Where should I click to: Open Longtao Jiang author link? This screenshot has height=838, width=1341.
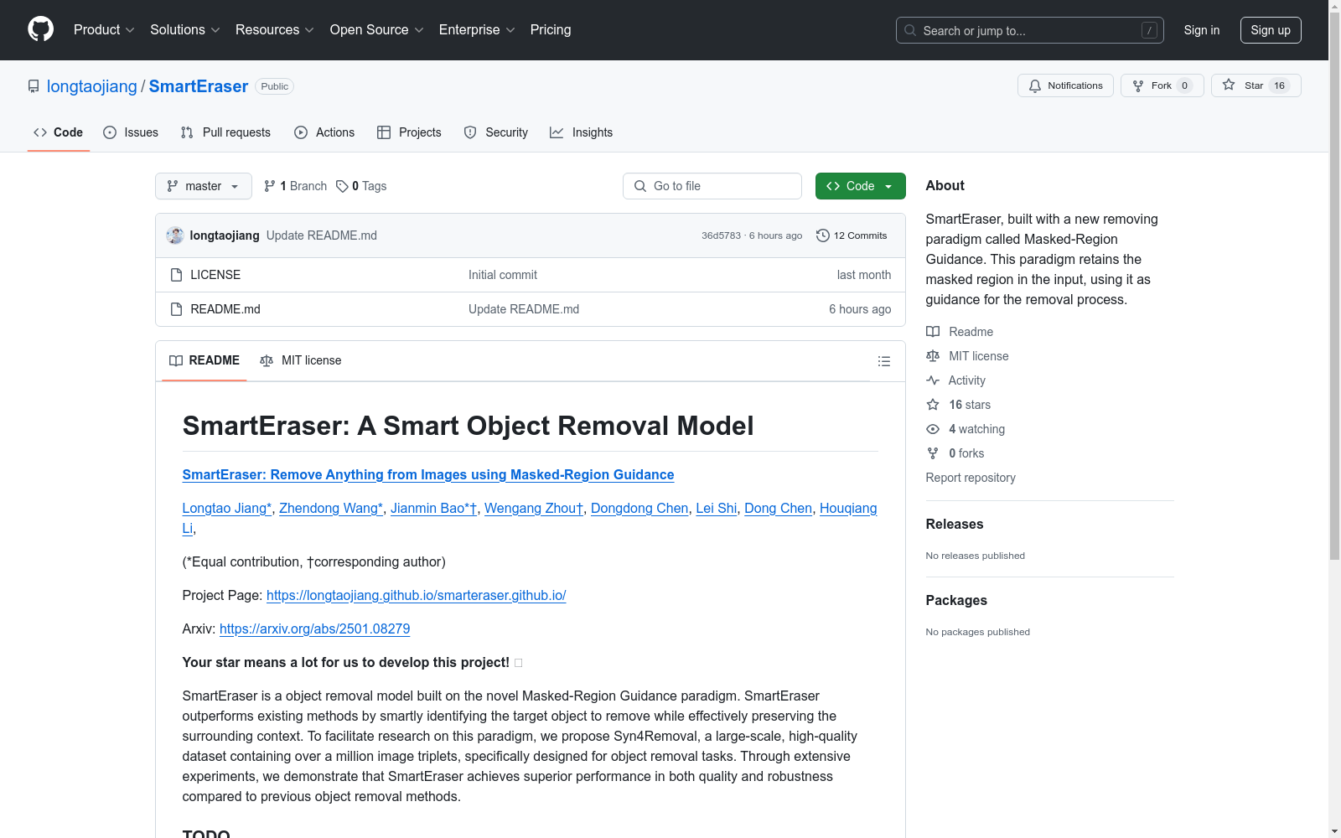[227, 508]
